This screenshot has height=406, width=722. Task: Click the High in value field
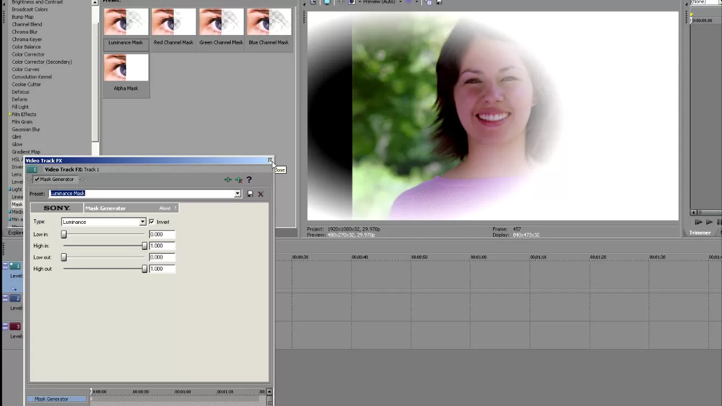(x=162, y=246)
